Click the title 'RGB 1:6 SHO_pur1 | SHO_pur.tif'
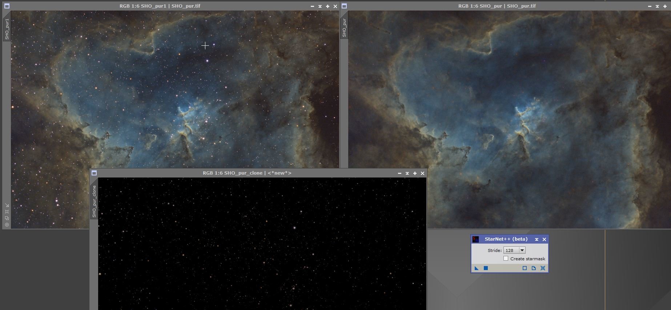 [160, 6]
